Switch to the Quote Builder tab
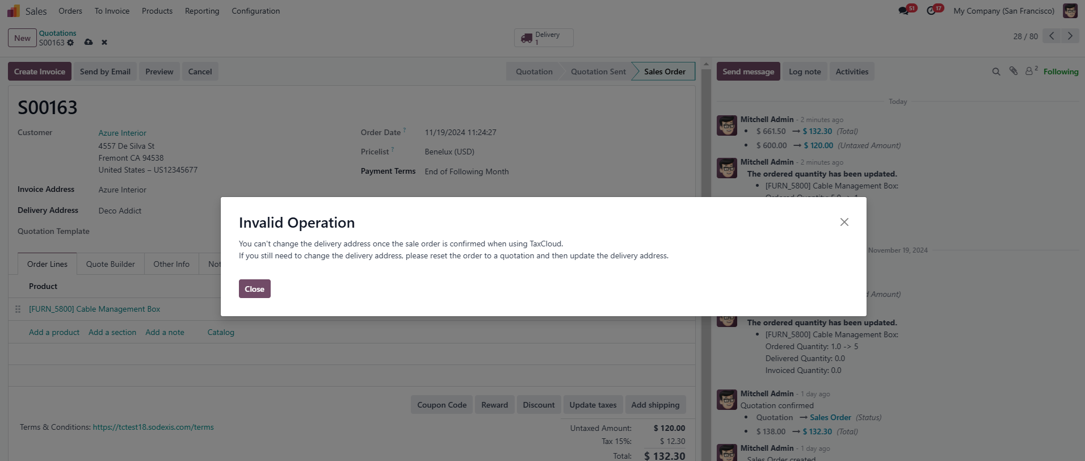 [111, 264]
